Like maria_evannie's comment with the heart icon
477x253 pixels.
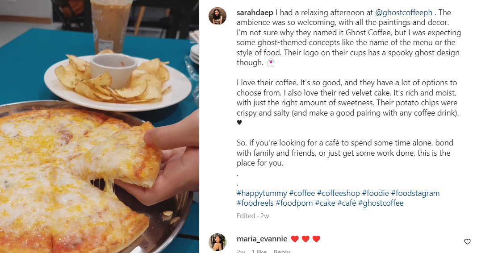[467, 241]
